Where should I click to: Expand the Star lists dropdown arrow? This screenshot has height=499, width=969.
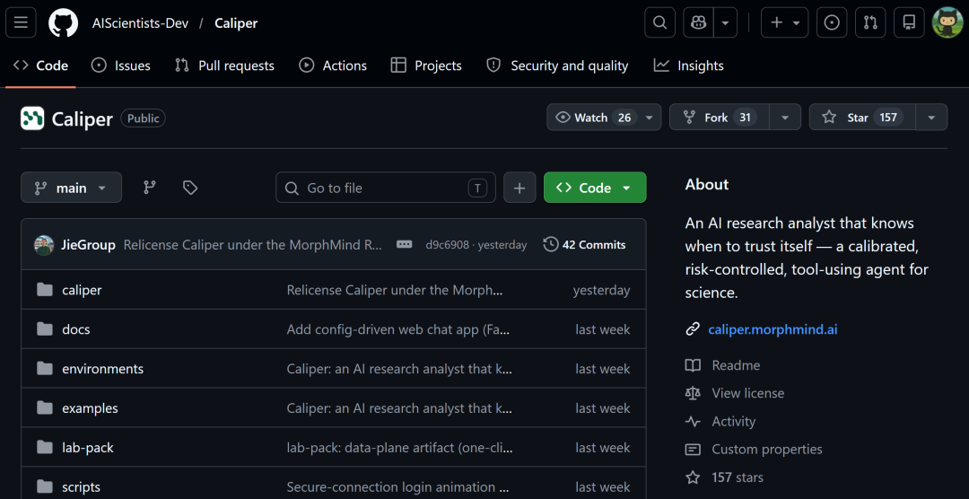tap(931, 118)
